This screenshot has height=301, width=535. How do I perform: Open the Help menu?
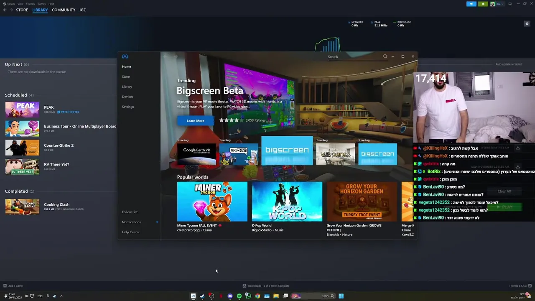pos(51,4)
